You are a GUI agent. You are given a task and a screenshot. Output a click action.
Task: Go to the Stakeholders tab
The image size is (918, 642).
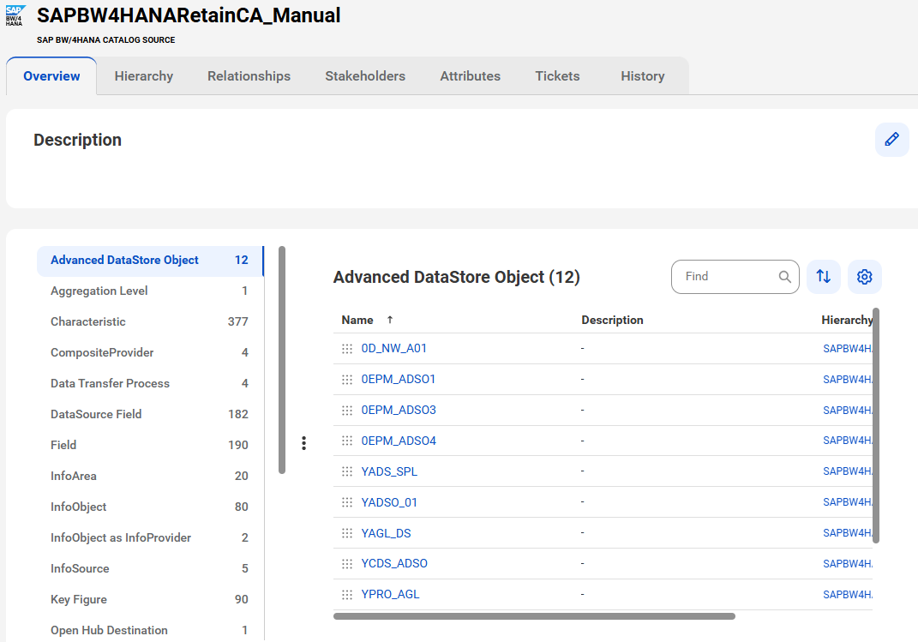(365, 76)
